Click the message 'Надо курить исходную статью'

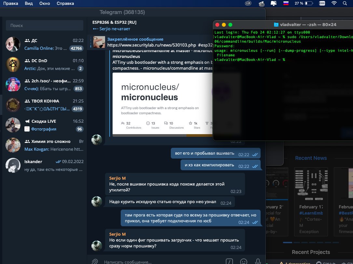[x=170, y=202]
